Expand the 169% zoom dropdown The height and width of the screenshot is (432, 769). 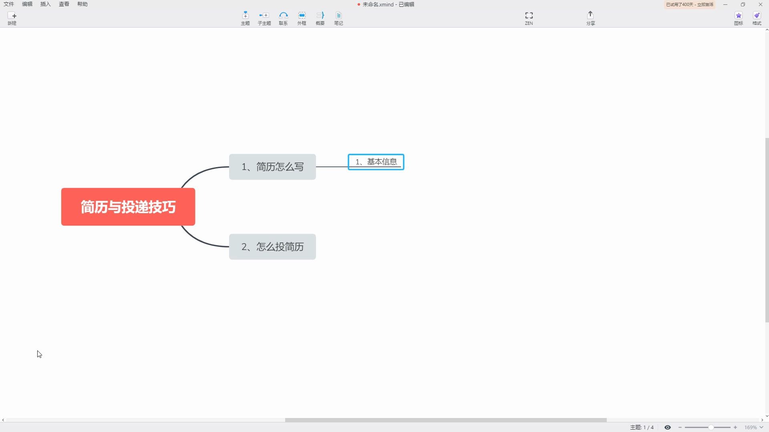(761, 428)
